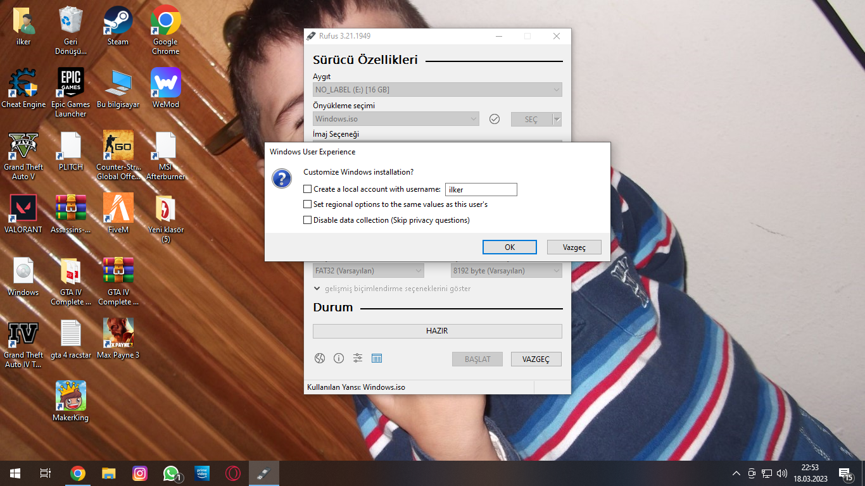Launch VALORANT from the desktop
This screenshot has width=865, height=486.
pyautogui.click(x=23, y=208)
